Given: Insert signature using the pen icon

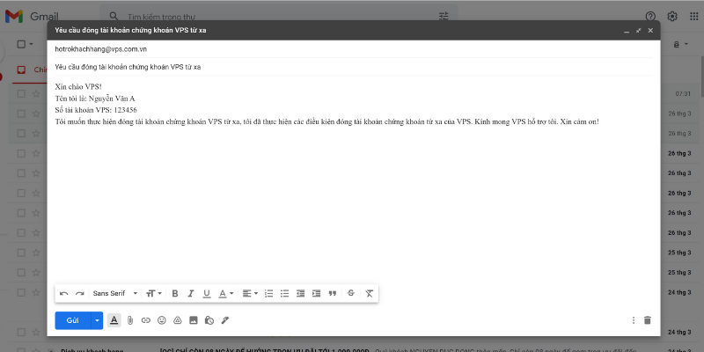Looking at the screenshot, I should (x=225, y=320).
